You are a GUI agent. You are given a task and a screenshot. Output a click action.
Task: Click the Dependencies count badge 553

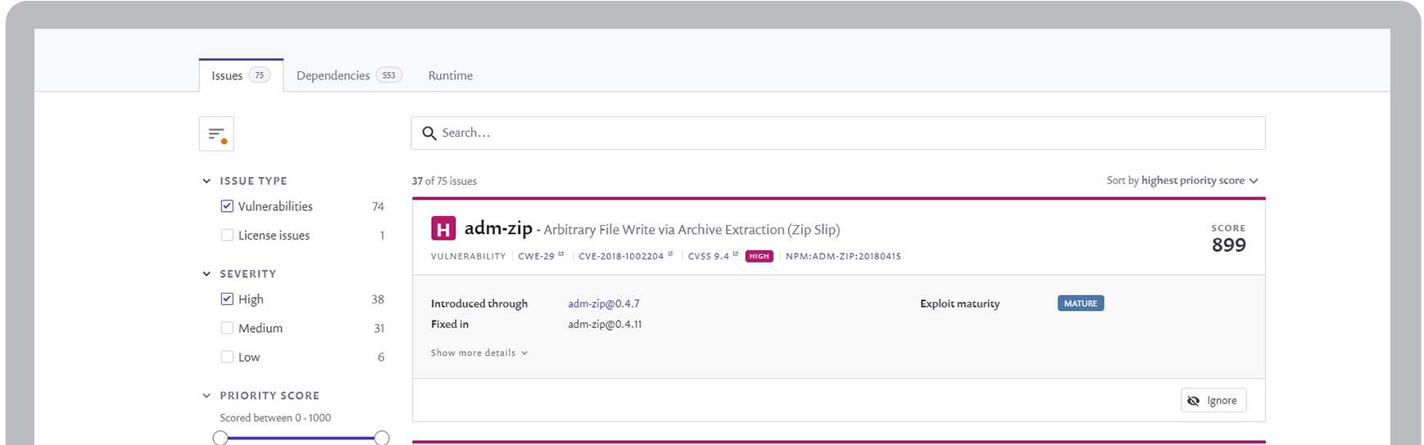388,75
